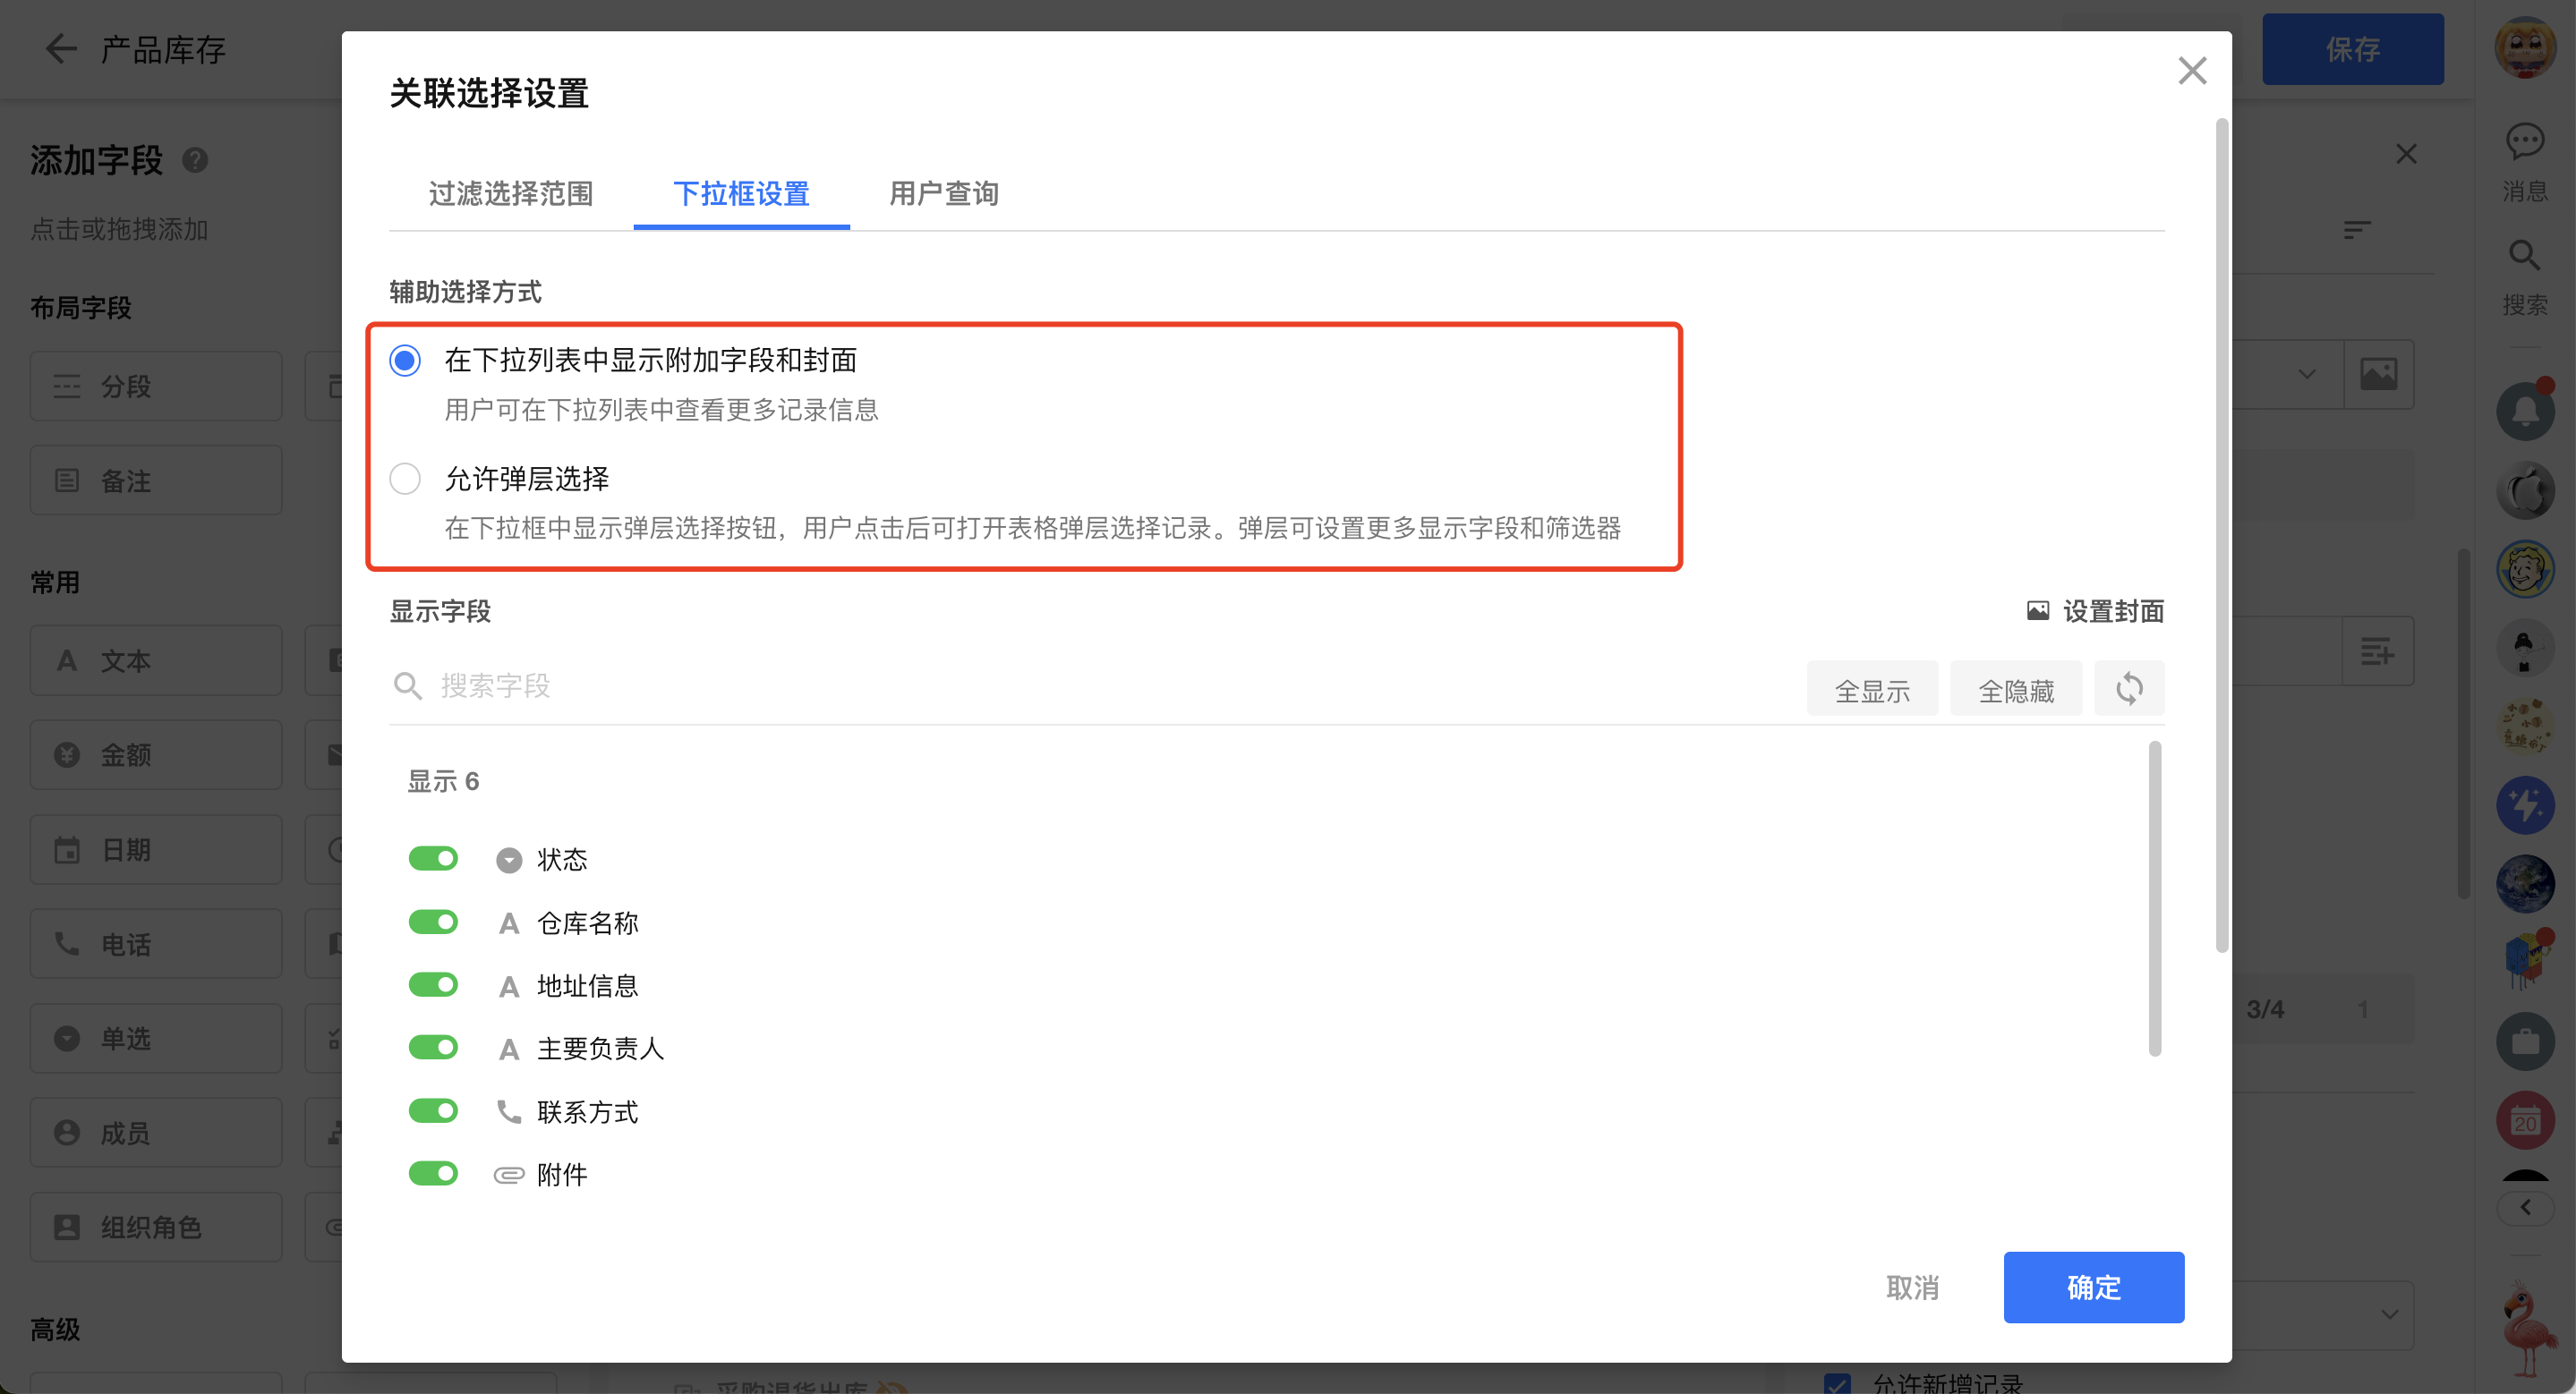Click the 搜索 magnifier in sidebar
This screenshot has height=1394, width=2576.
(2524, 257)
